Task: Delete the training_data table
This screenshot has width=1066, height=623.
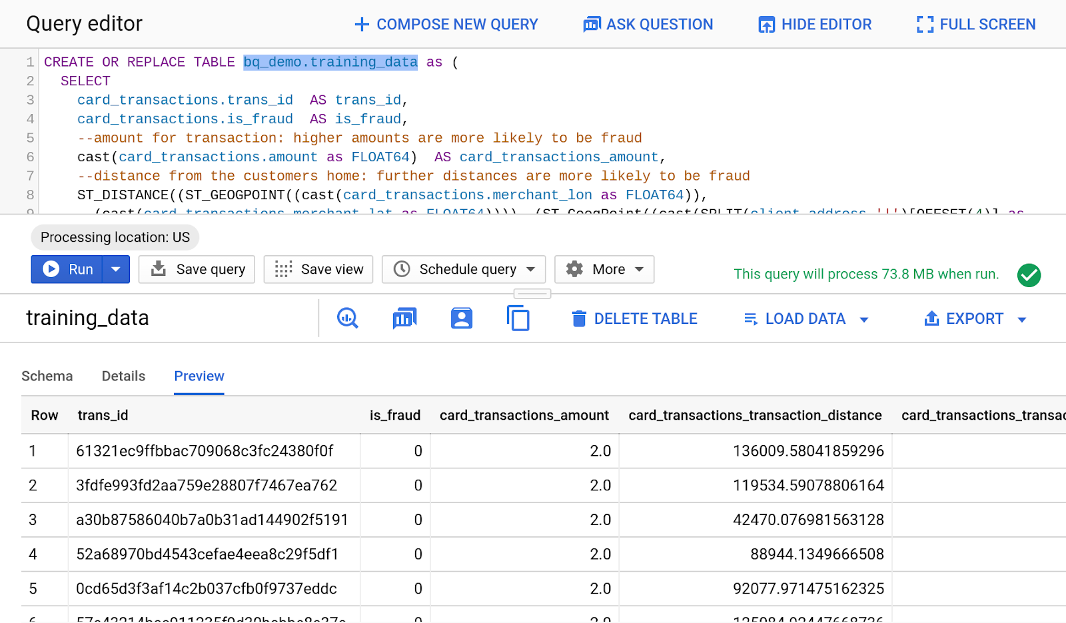Action: pos(634,319)
